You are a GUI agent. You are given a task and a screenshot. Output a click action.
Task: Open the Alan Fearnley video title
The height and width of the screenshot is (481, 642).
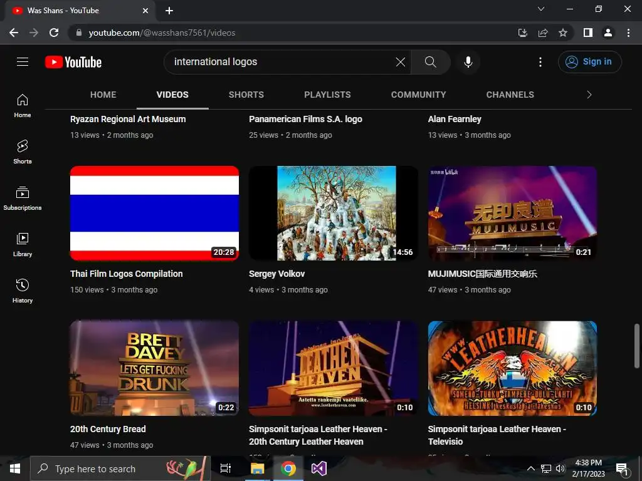pyautogui.click(x=455, y=119)
